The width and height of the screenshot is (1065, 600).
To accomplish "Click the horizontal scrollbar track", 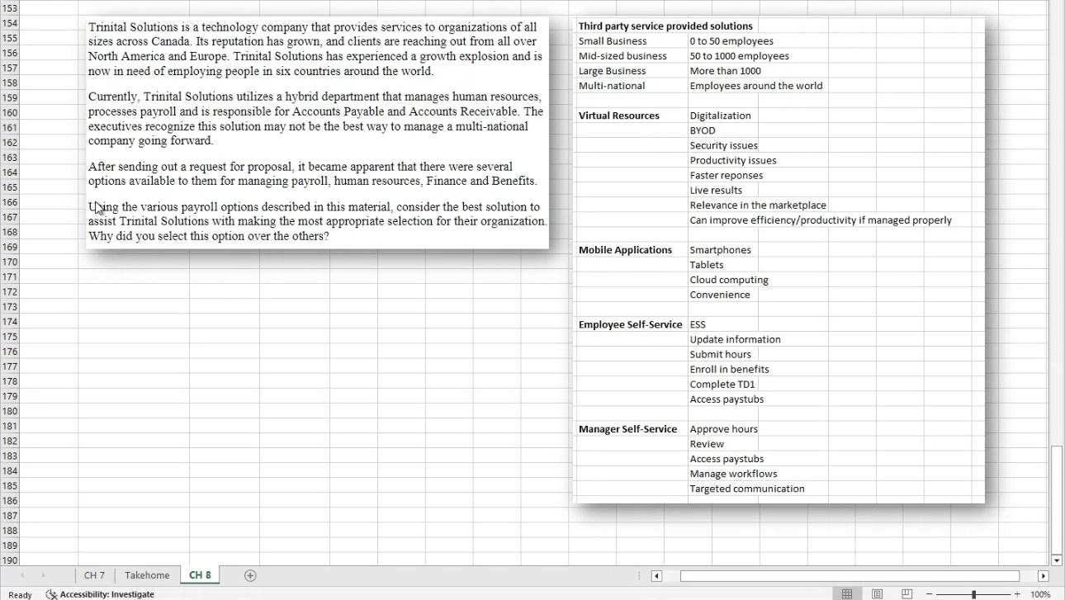I will click(850, 576).
